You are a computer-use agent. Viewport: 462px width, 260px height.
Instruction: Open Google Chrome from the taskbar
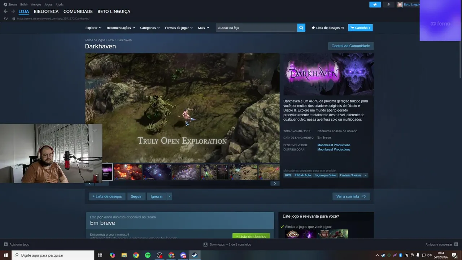(136, 255)
